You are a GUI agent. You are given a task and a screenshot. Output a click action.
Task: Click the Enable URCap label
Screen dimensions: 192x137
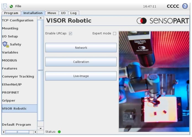tap(56, 33)
